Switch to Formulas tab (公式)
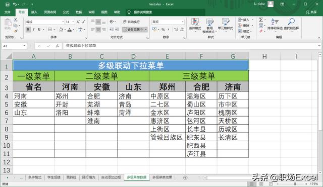The image size is (323, 187). click(x=66, y=13)
